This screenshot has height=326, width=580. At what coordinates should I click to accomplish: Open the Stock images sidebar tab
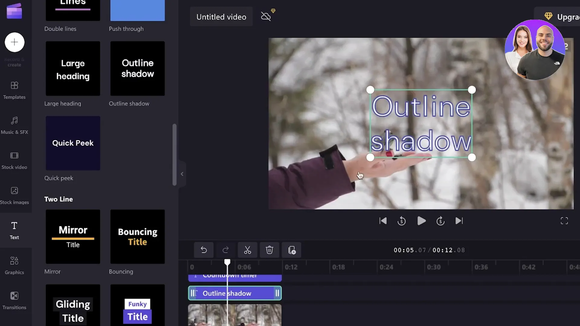pos(14,196)
